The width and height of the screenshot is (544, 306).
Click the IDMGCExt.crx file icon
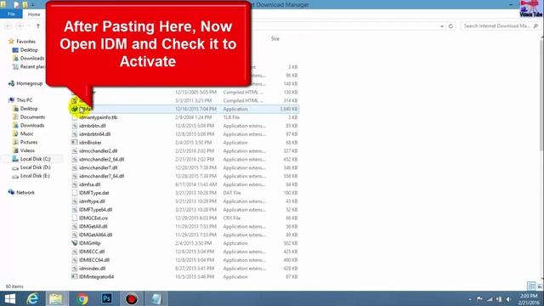click(74, 218)
